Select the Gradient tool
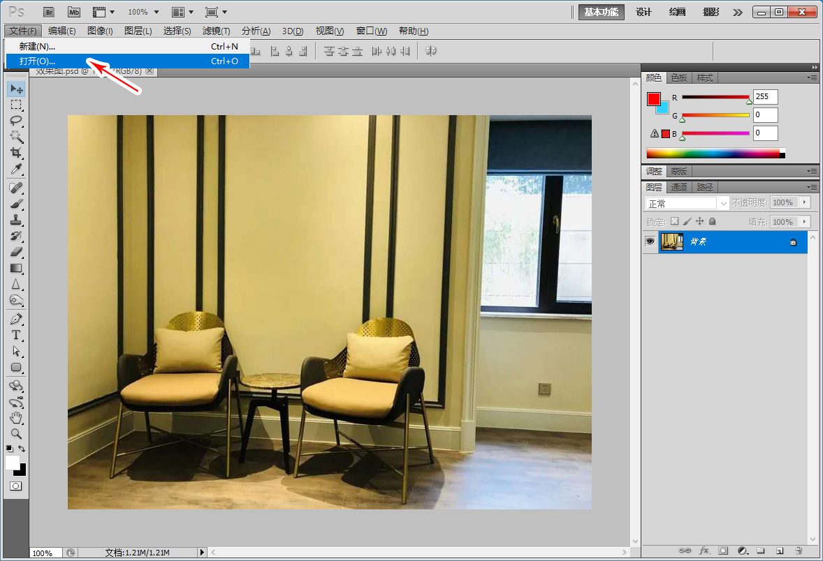 click(16, 268)
